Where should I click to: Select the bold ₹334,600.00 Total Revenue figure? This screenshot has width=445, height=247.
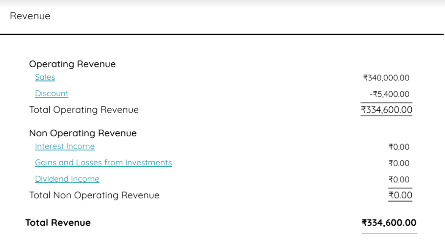[389, 222]
